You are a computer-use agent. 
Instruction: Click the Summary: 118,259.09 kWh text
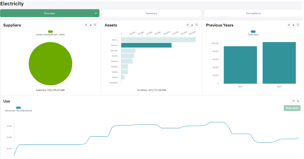coord(50,90)
